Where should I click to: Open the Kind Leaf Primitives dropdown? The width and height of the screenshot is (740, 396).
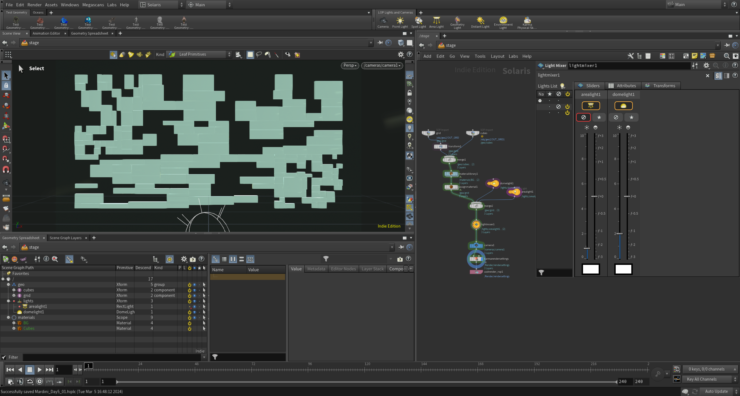(x=200, y=54)
